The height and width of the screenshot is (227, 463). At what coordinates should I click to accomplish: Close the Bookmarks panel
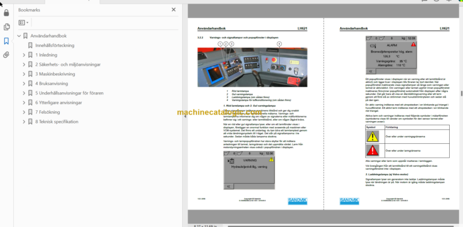[174, 10]
